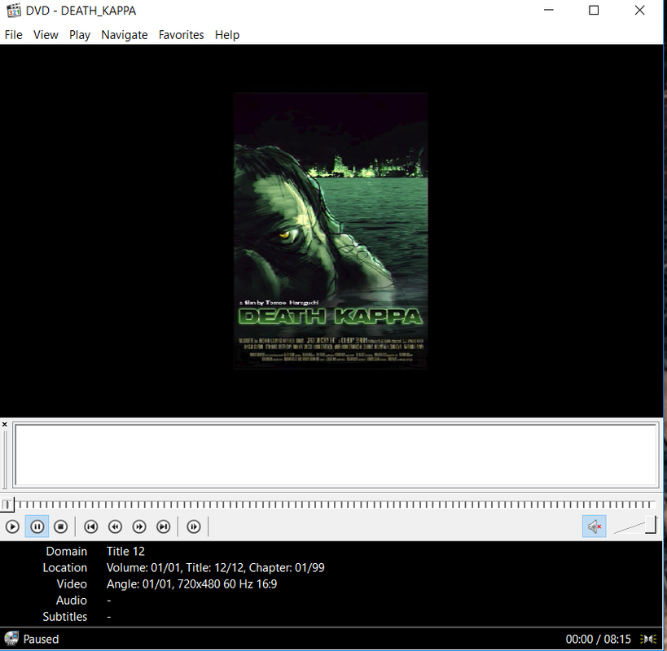Click the audio channel indicator in status bar
667x651 pixels.
point(649,639)
